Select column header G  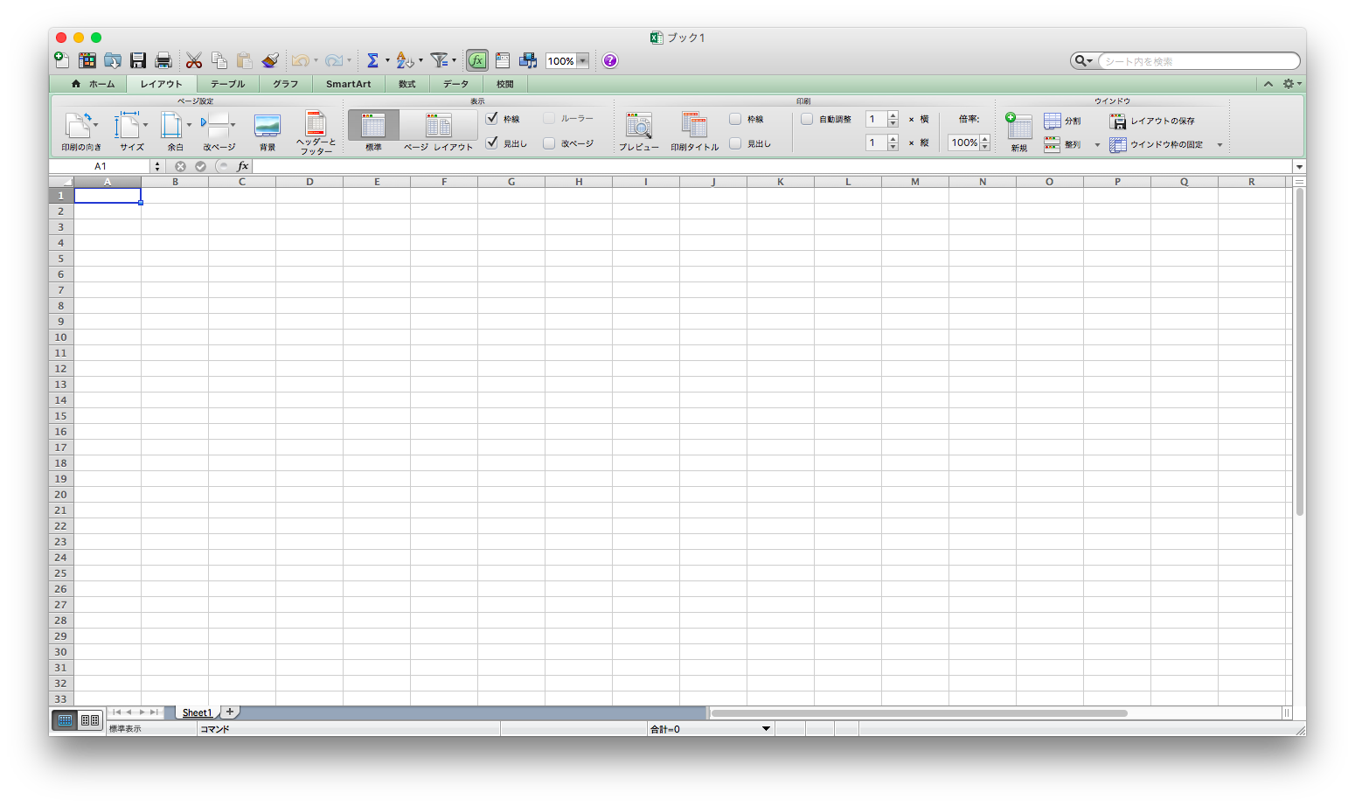511,182
